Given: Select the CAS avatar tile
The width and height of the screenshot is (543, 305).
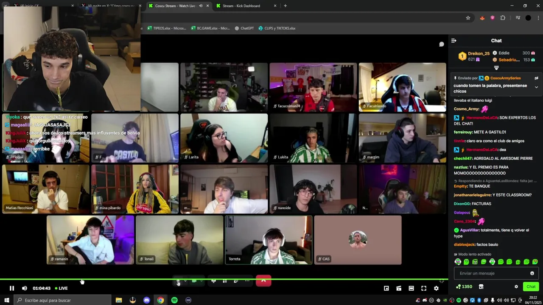Looking at the screenshot, I should [358, 240].
